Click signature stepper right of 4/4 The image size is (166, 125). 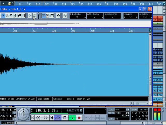137,17
